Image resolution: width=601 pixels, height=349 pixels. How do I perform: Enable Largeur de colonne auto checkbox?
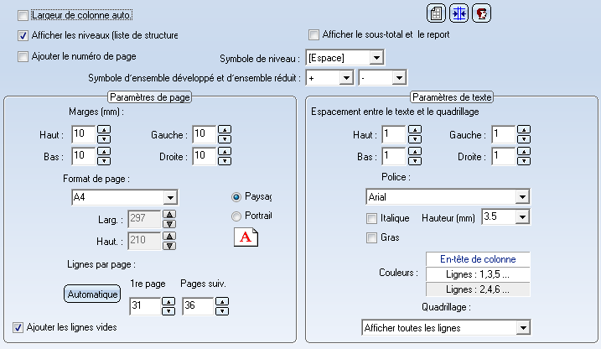click(23, 15)
